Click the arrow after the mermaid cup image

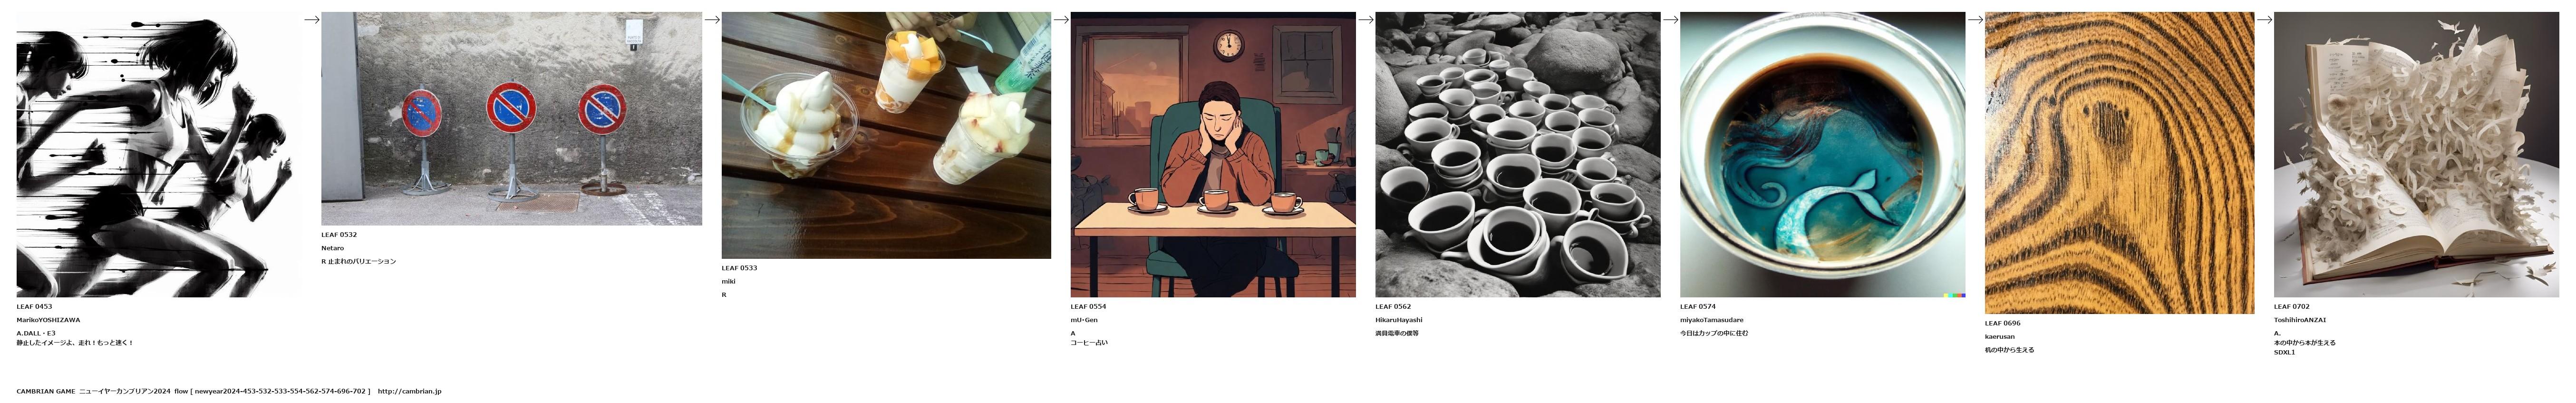coord(1975,19)
